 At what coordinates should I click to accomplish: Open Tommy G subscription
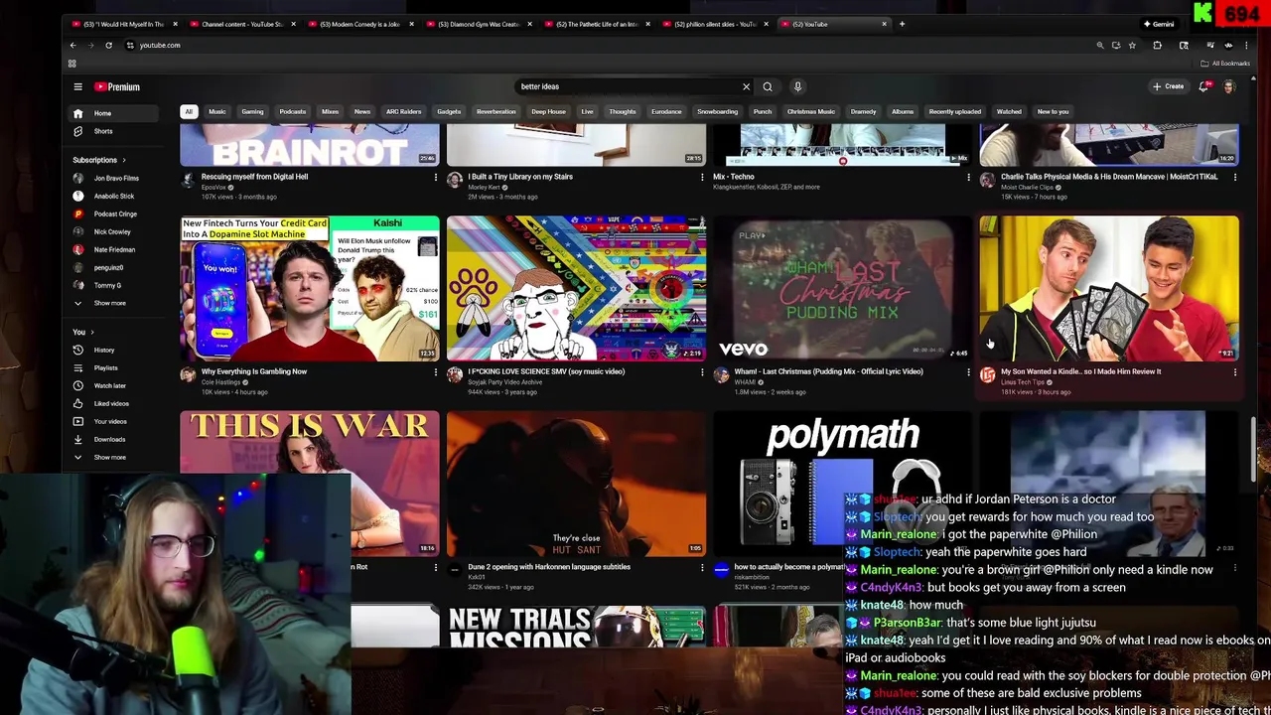(109, 285)
